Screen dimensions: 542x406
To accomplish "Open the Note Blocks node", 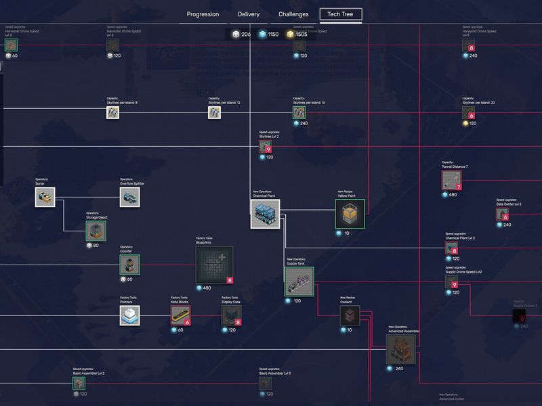I will [180, 315].
